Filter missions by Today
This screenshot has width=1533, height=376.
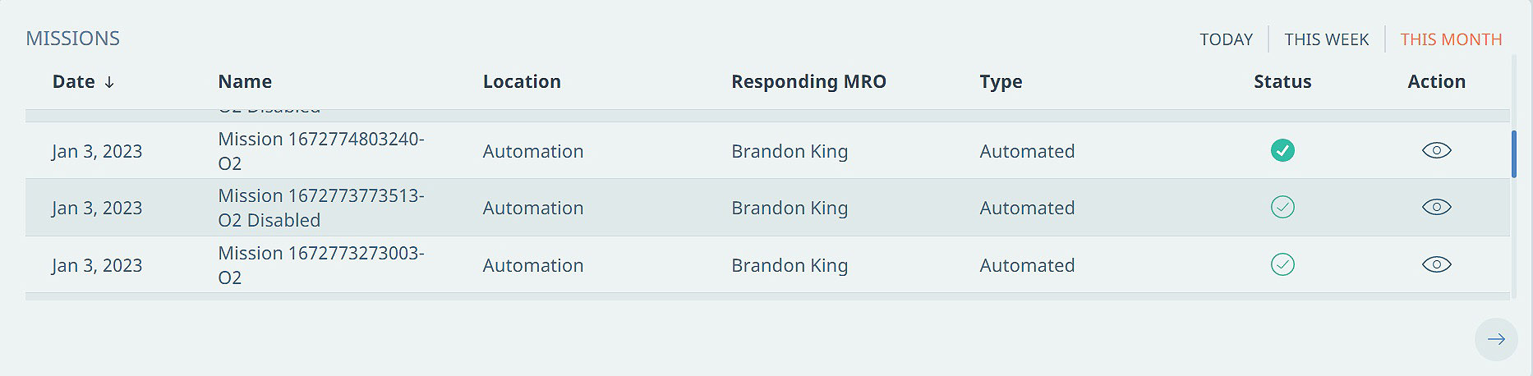click(1226, 39)
